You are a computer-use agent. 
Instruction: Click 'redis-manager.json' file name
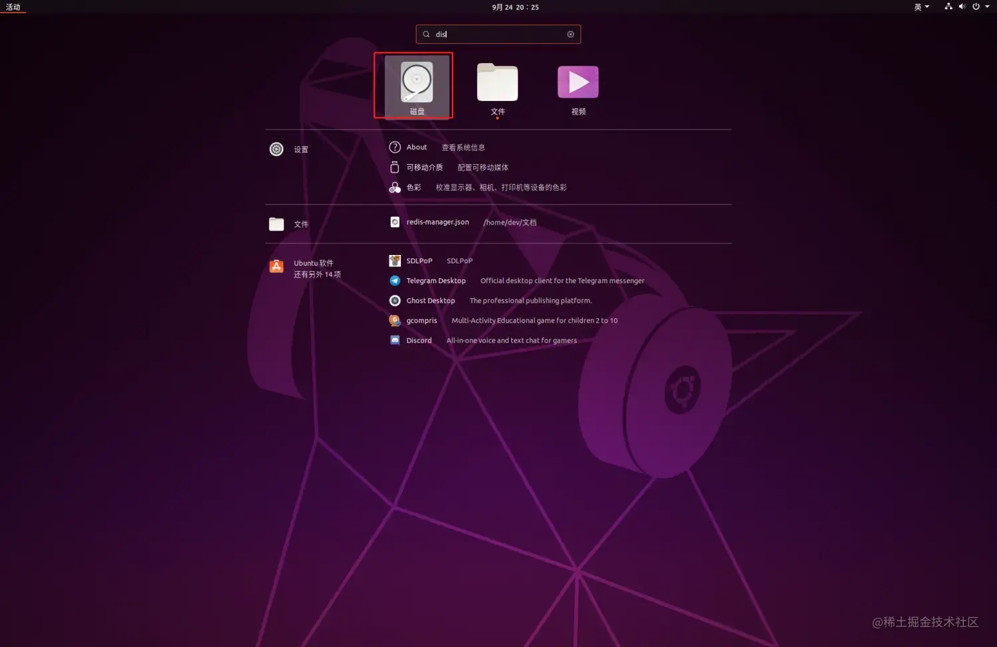point(437,222)
